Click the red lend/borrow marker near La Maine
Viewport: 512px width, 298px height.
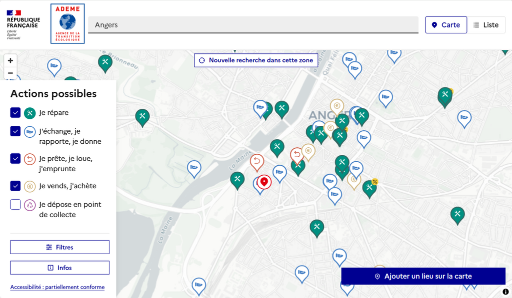click(x=257, y=162)
